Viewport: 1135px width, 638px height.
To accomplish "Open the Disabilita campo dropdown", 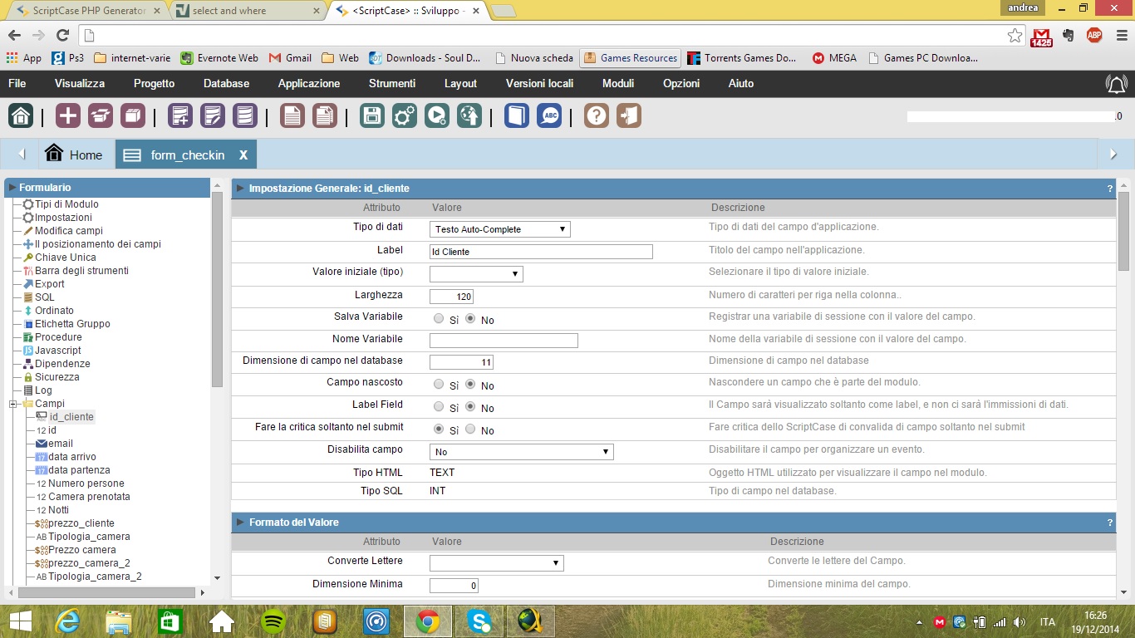I will 521,452.
